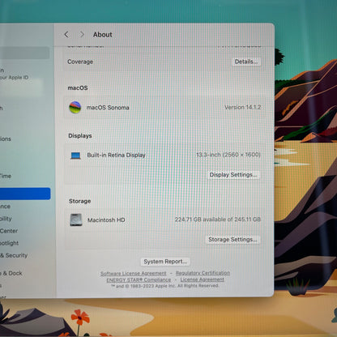Screen dimensions: 337x337
Task: Click the Built-in Retina Display laptop icon
Action: [x=75, y=156]
